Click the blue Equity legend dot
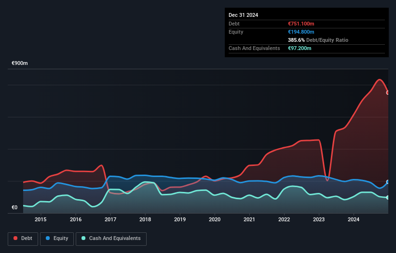Viewport: 396px width, 253px height. coord(48,238)
